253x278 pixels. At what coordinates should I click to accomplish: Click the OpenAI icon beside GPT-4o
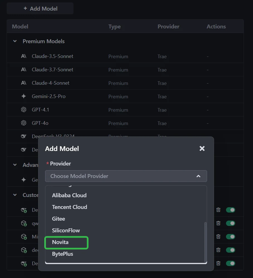point(24,123)
